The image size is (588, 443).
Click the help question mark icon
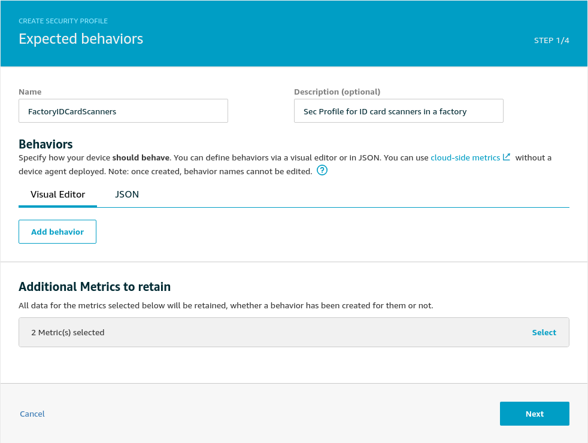point(322,171)
